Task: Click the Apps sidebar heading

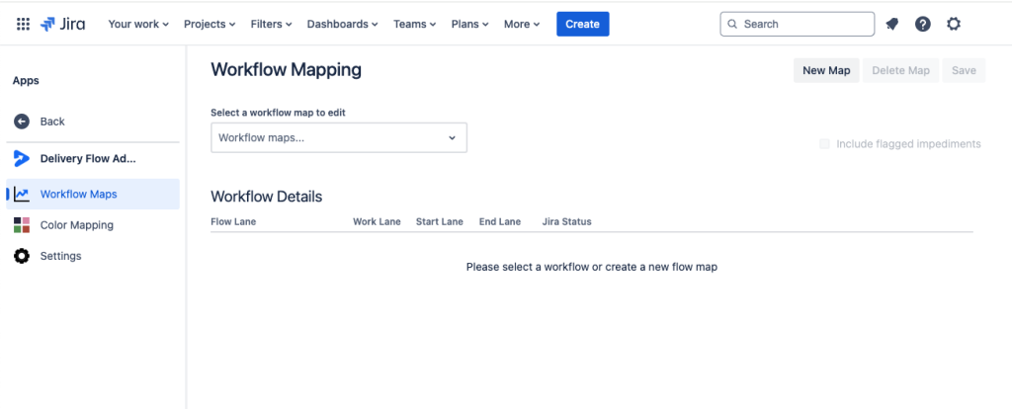Action: [x=26, y=81]
